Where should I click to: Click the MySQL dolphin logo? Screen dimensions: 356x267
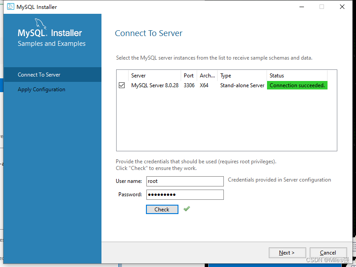pyautogui.click(x=40, y=24)
